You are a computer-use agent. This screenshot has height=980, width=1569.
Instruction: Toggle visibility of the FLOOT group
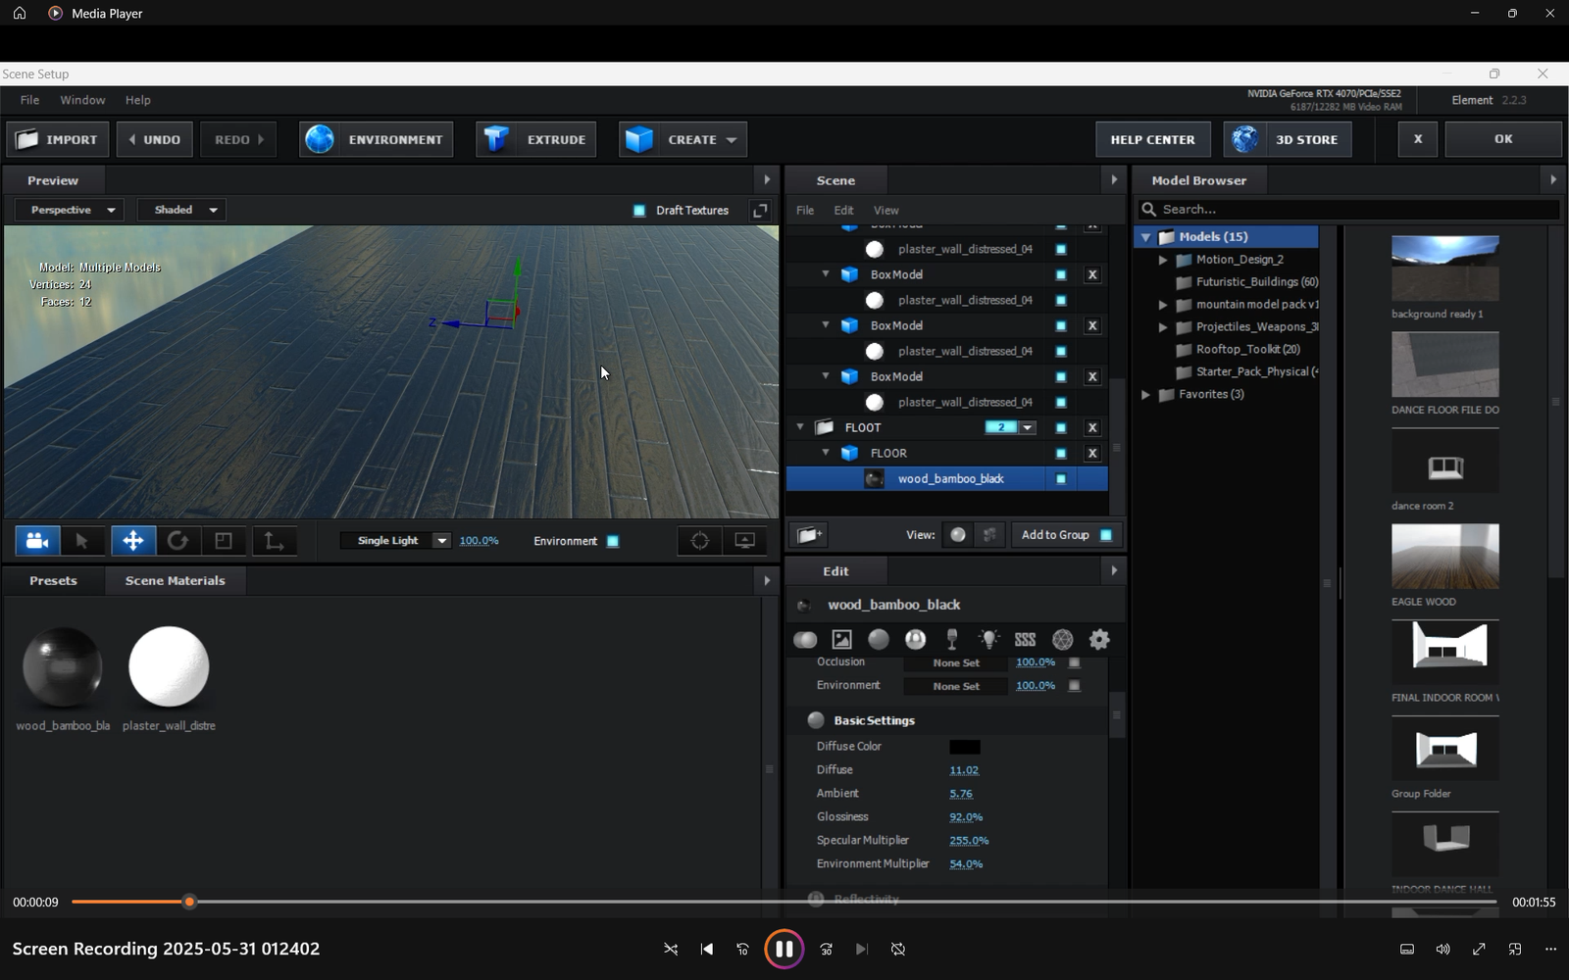pyautogui.click(x=1060, y=427)
